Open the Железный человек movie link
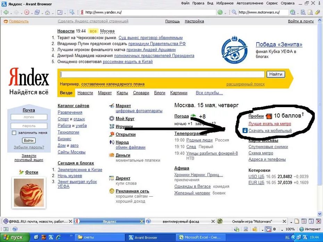This screenshot has width=323, height=242. (192, 193)
